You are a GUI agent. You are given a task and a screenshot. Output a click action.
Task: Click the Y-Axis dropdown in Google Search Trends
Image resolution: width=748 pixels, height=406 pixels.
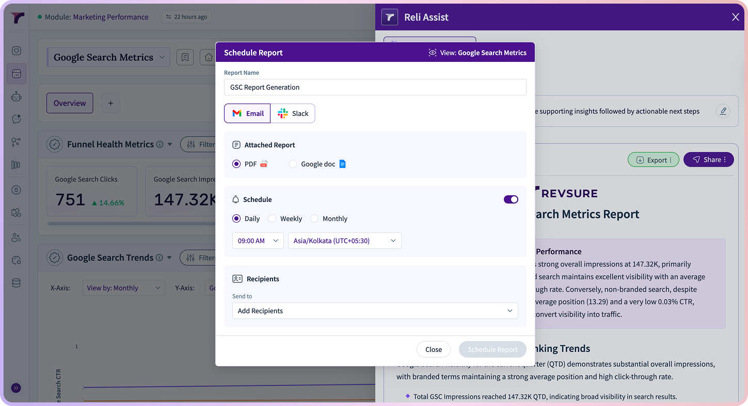(211, 288)
